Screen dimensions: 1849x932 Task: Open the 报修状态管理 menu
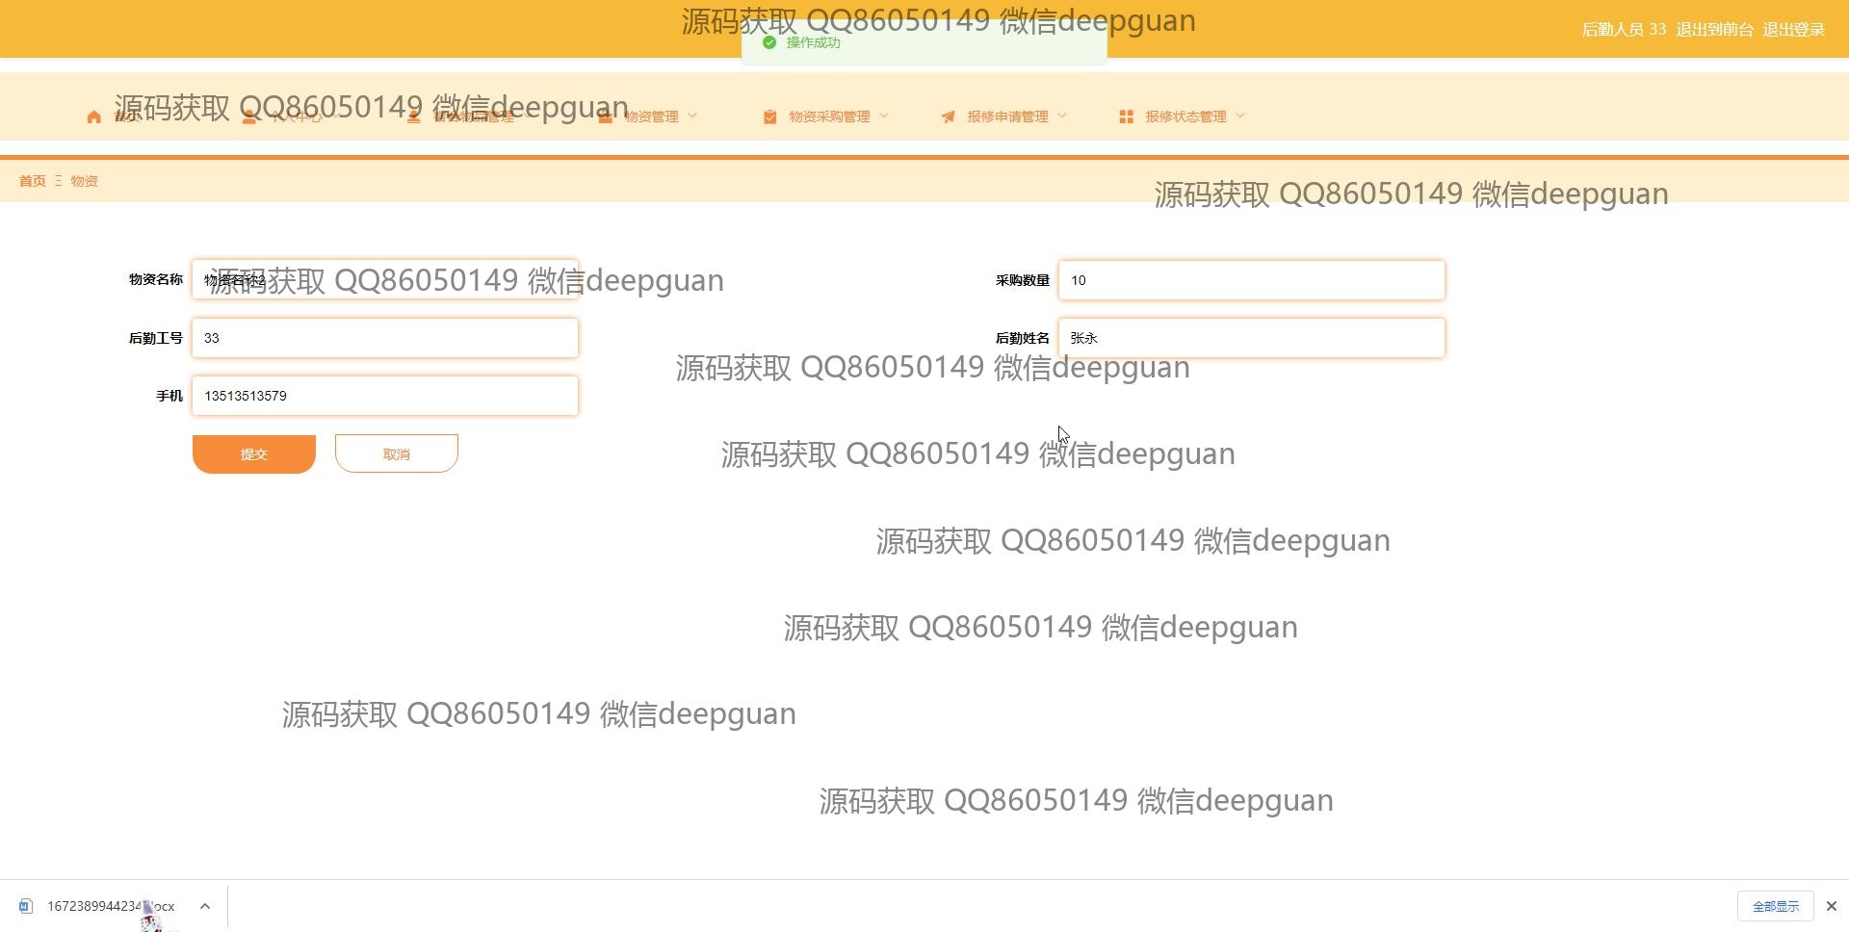(x=1185, y=116)
